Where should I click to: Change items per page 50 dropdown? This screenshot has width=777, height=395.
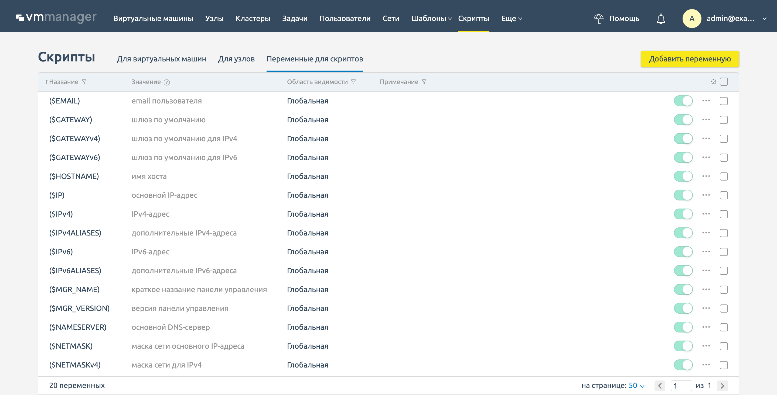coord(636,386)
